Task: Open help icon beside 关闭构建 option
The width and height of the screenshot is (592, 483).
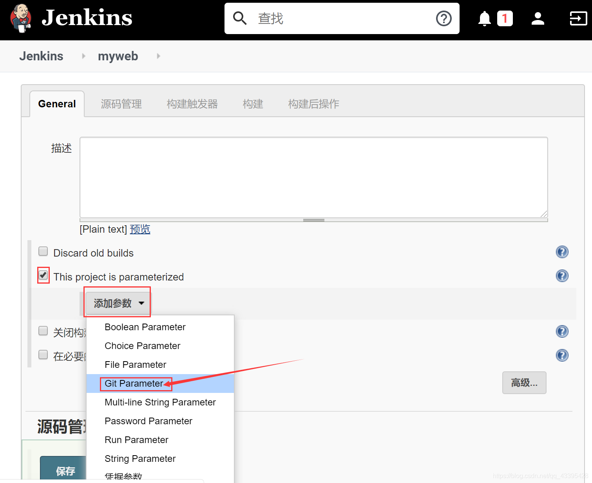Action: pos(562,331)
